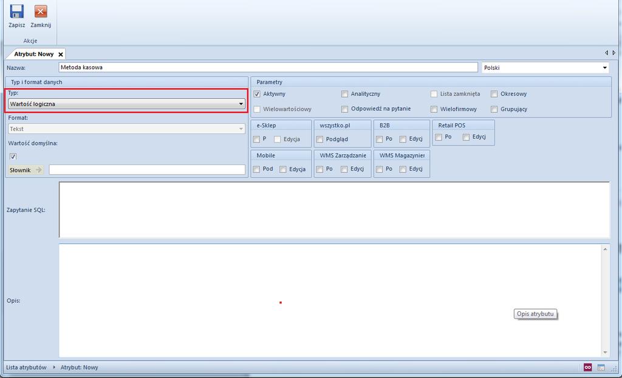
Task: Click the Nazwa input field
Action: point(268,67)
